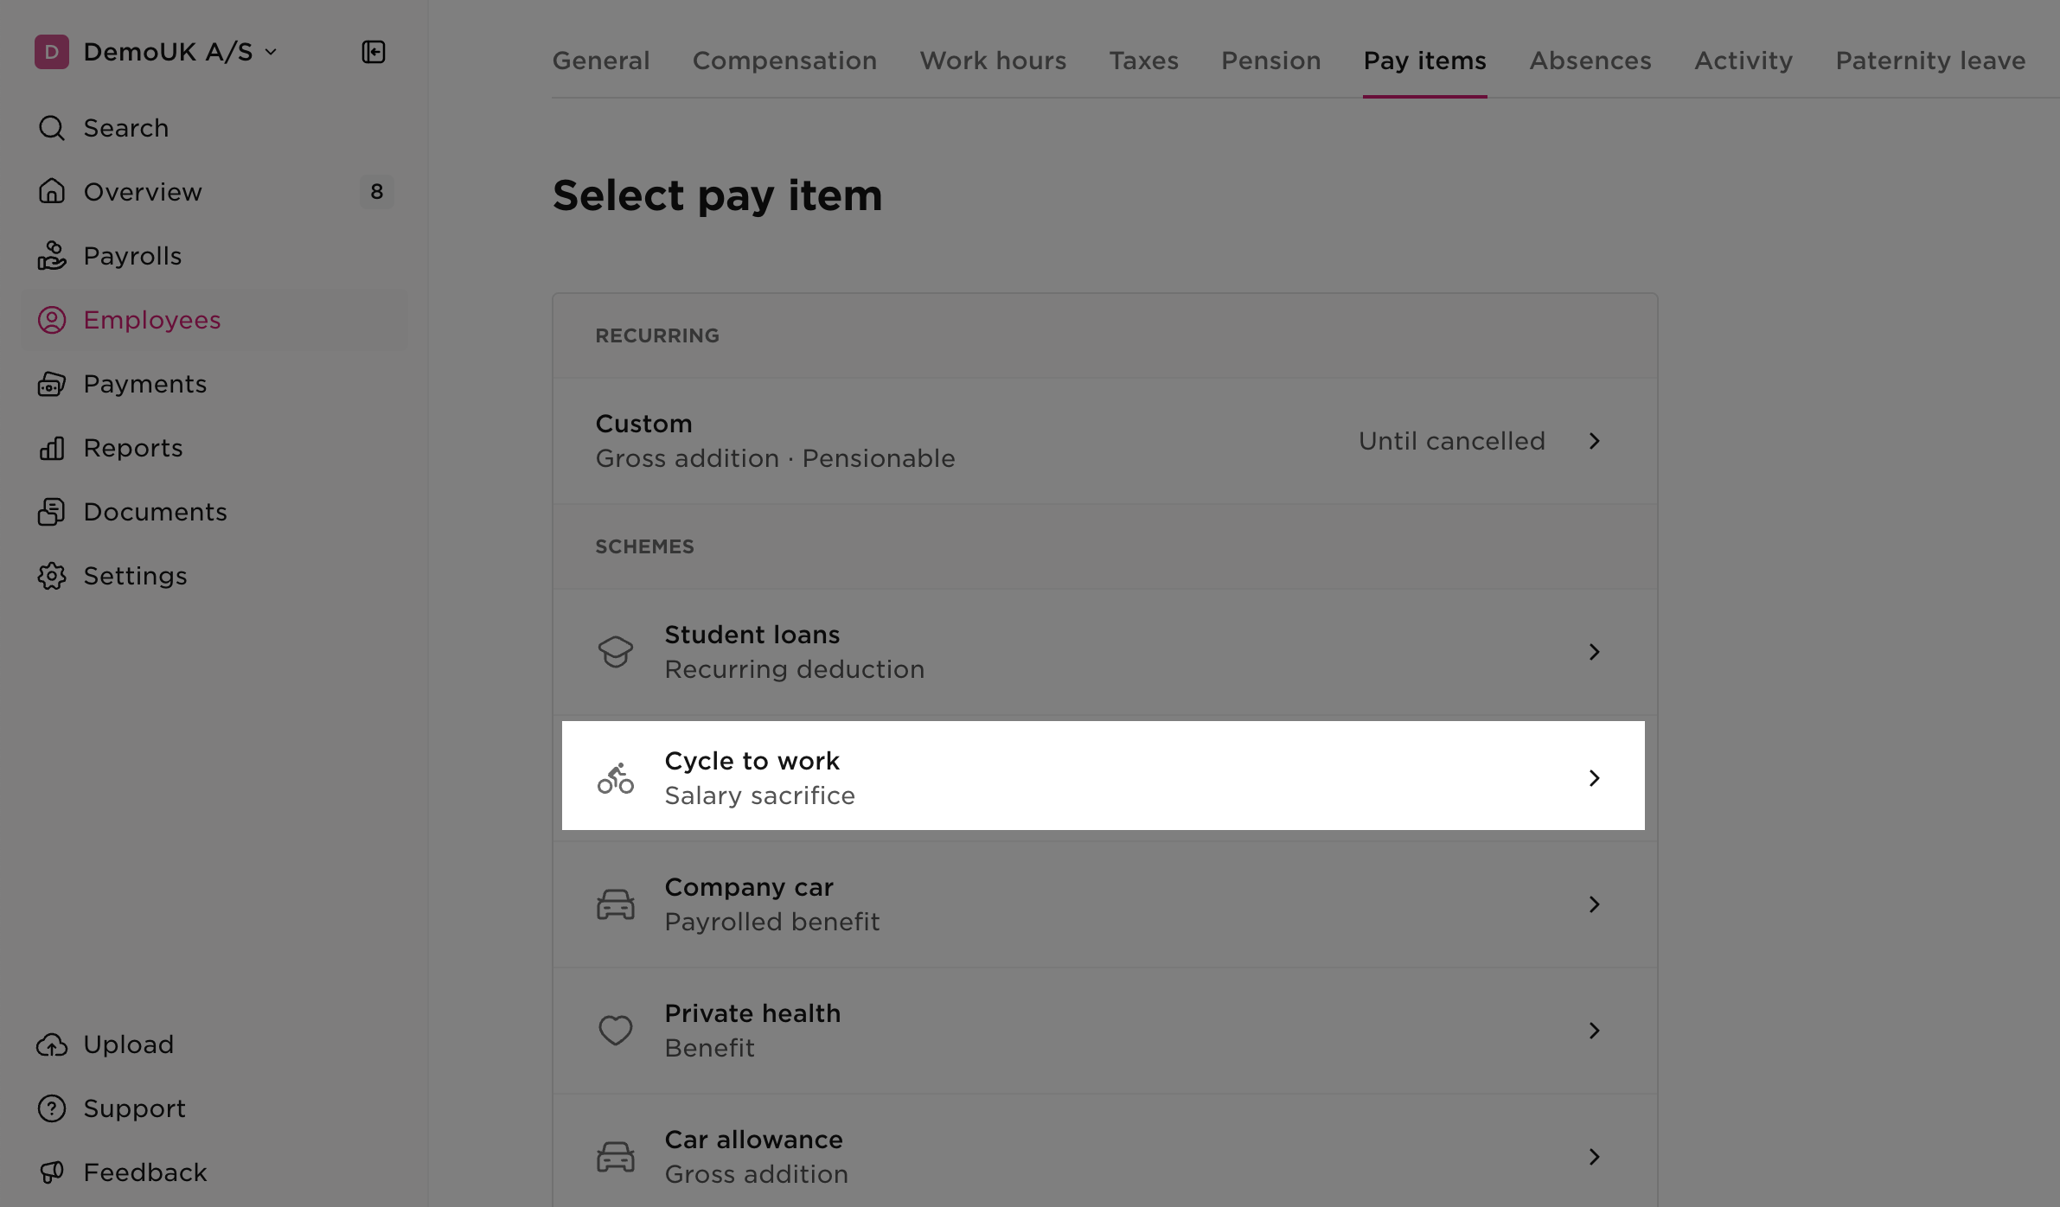Expand the Private health chevron

(1594, 1031)
